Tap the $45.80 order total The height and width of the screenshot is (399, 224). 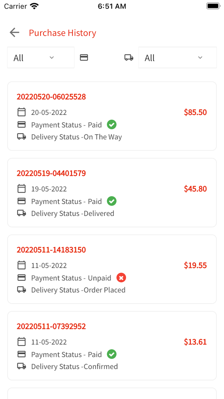point(195,189)
